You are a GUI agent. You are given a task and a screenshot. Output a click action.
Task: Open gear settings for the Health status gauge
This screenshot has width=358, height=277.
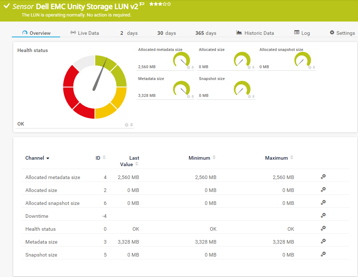click(x=126, y=125)
